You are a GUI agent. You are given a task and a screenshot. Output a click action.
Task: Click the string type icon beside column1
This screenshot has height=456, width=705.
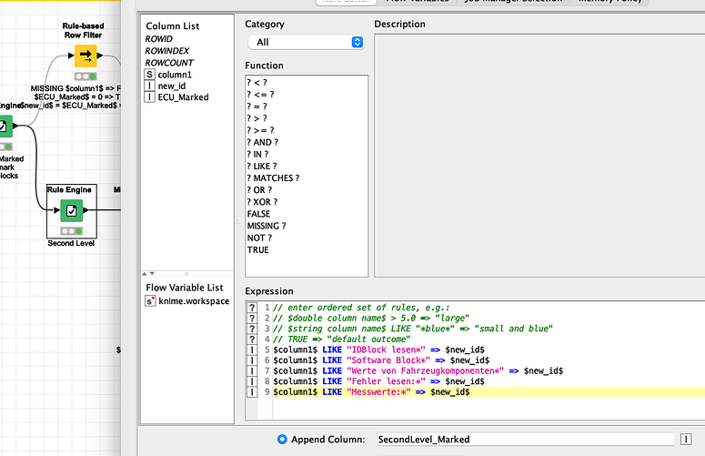[x=149, y=75]
